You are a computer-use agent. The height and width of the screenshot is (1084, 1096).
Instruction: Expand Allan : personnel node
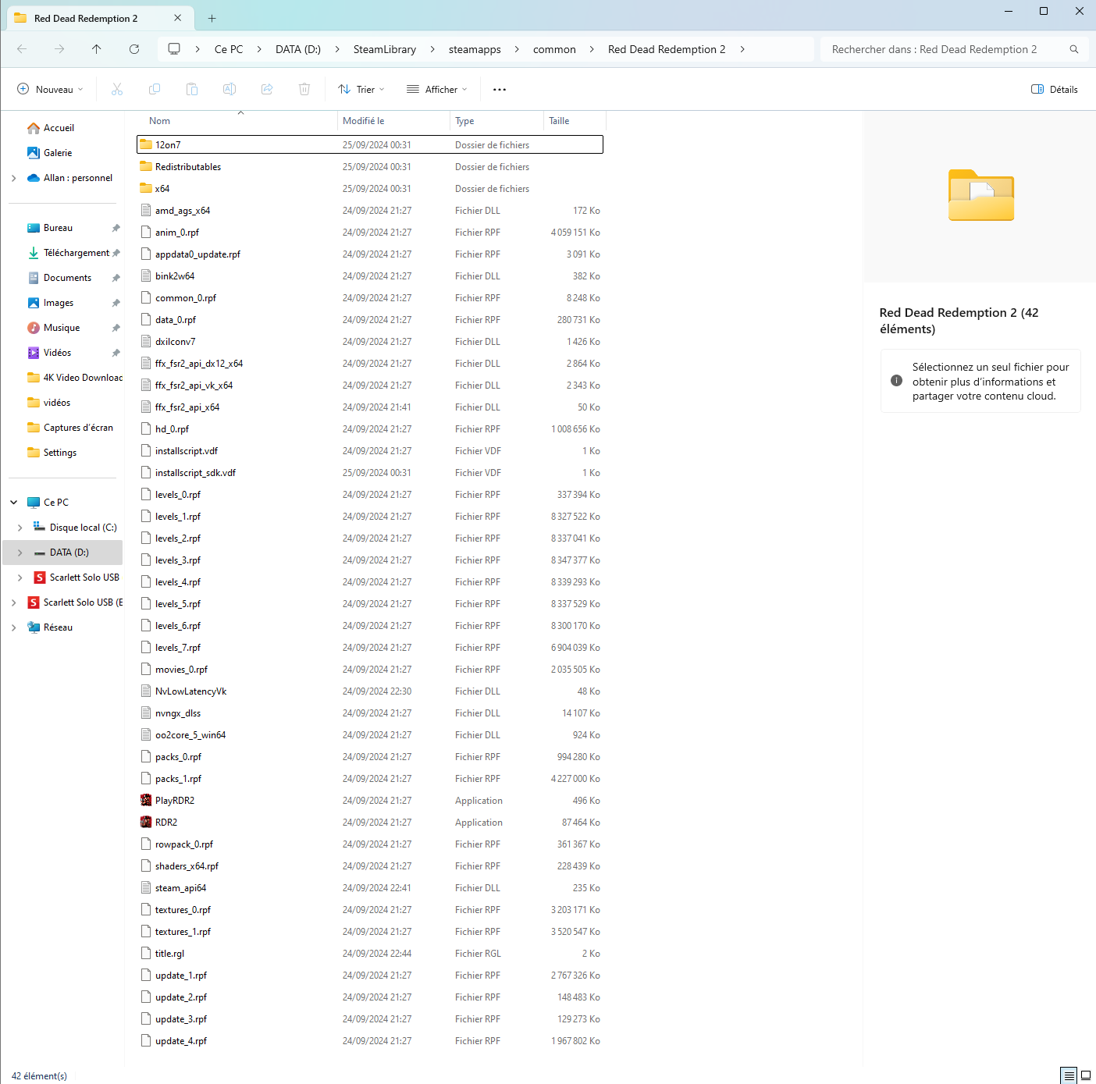click(14, 178)
